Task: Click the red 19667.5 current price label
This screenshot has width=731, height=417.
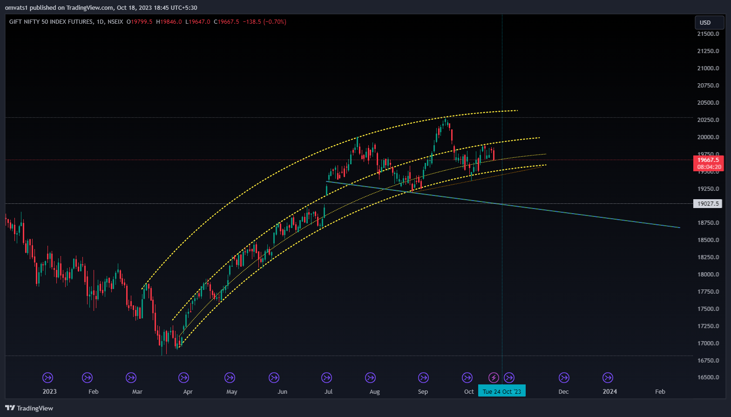Action: click(x=709, y=160)
